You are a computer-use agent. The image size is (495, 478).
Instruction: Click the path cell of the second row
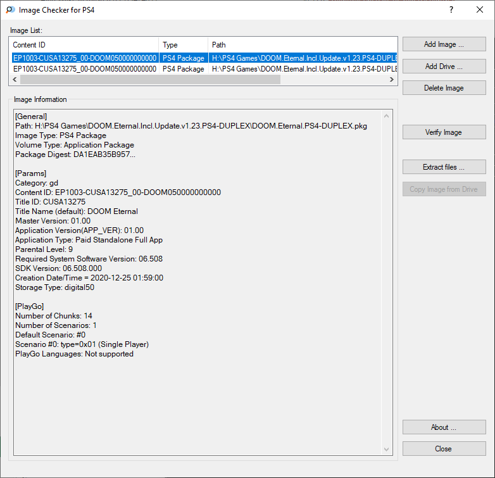[x=304, y=69]
